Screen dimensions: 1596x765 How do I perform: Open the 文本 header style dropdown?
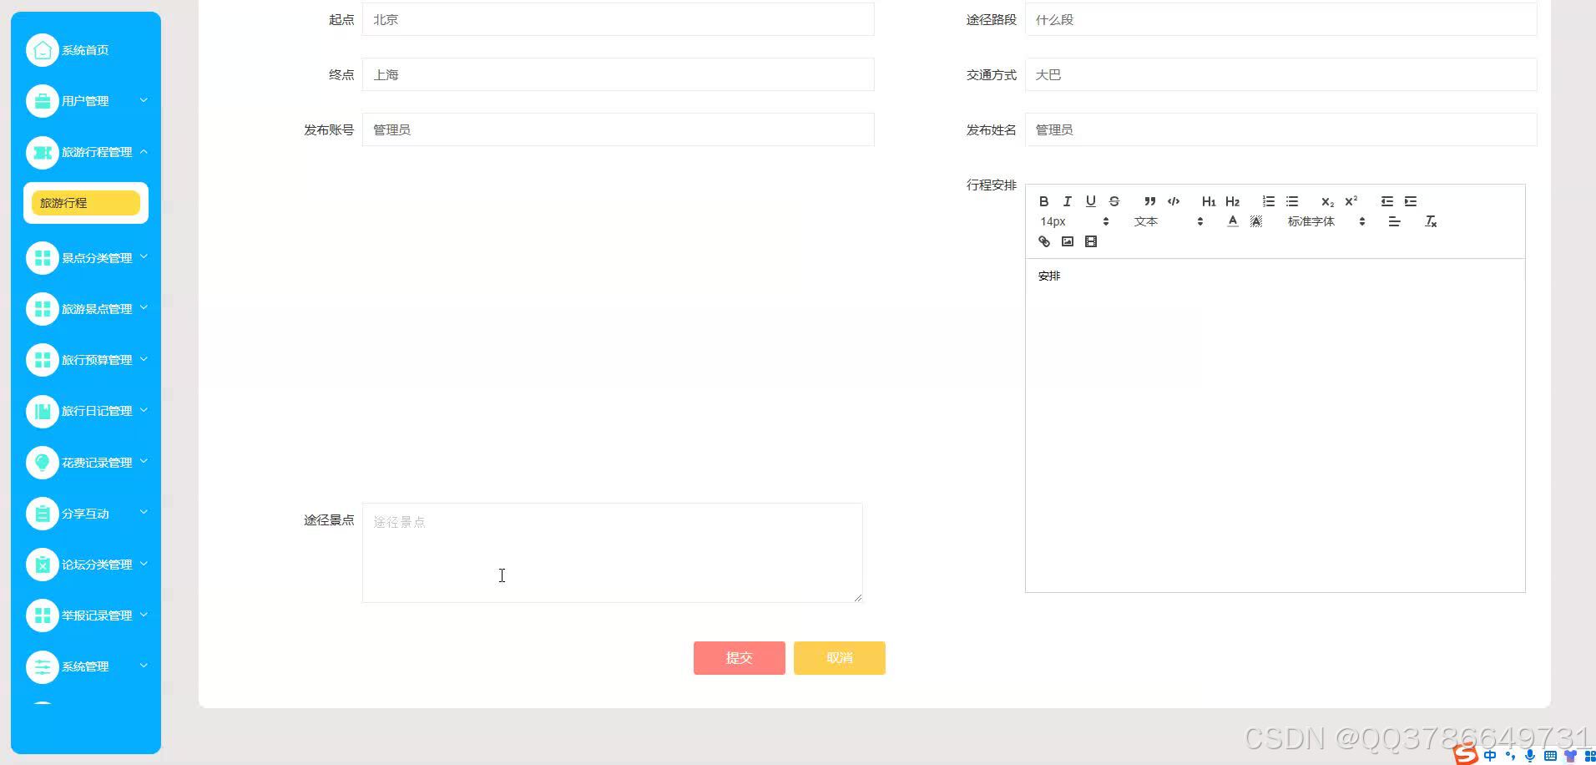click(1168, 221)
